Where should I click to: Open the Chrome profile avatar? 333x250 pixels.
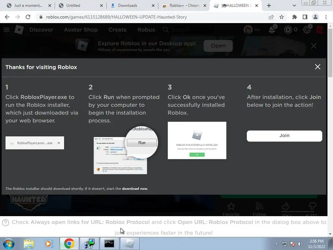315,17
